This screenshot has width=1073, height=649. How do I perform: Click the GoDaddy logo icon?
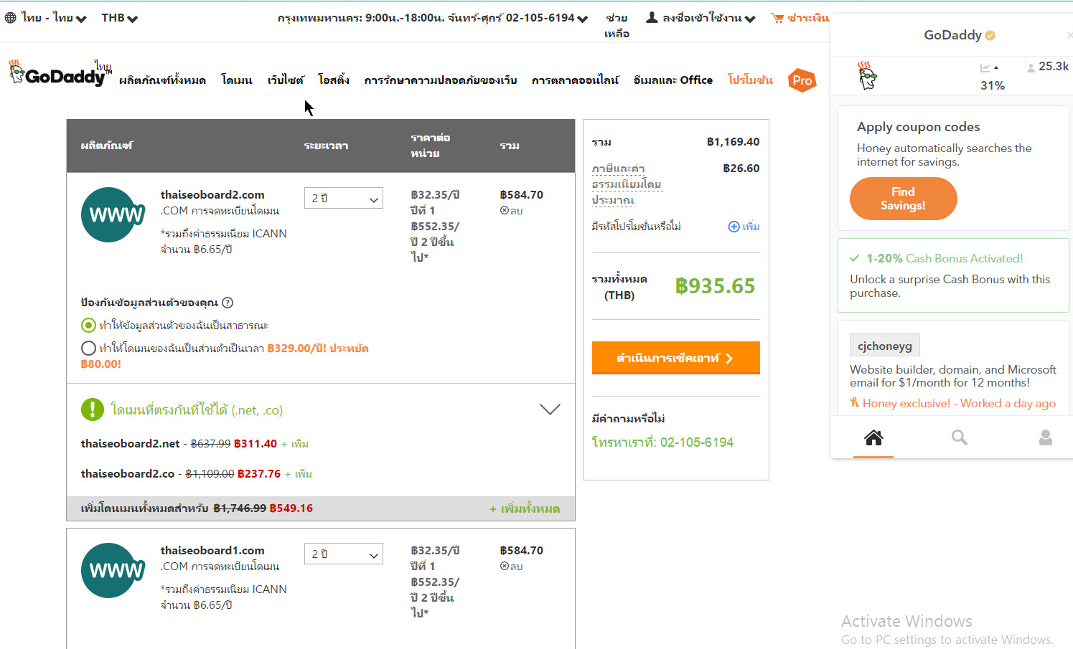(x=57, y=75)
